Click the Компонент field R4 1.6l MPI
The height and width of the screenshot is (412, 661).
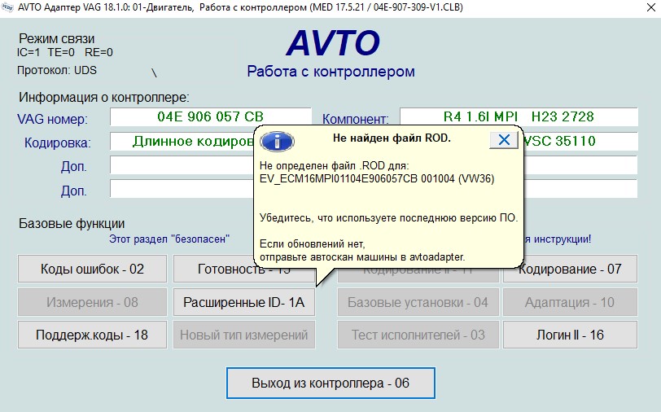(519, 116)
